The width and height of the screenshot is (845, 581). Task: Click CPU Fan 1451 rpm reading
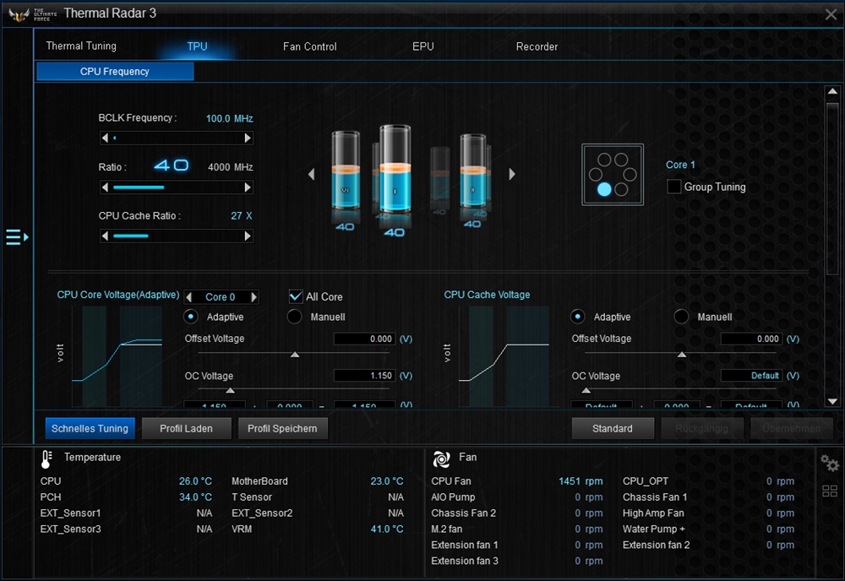click(x=581, y=481)
